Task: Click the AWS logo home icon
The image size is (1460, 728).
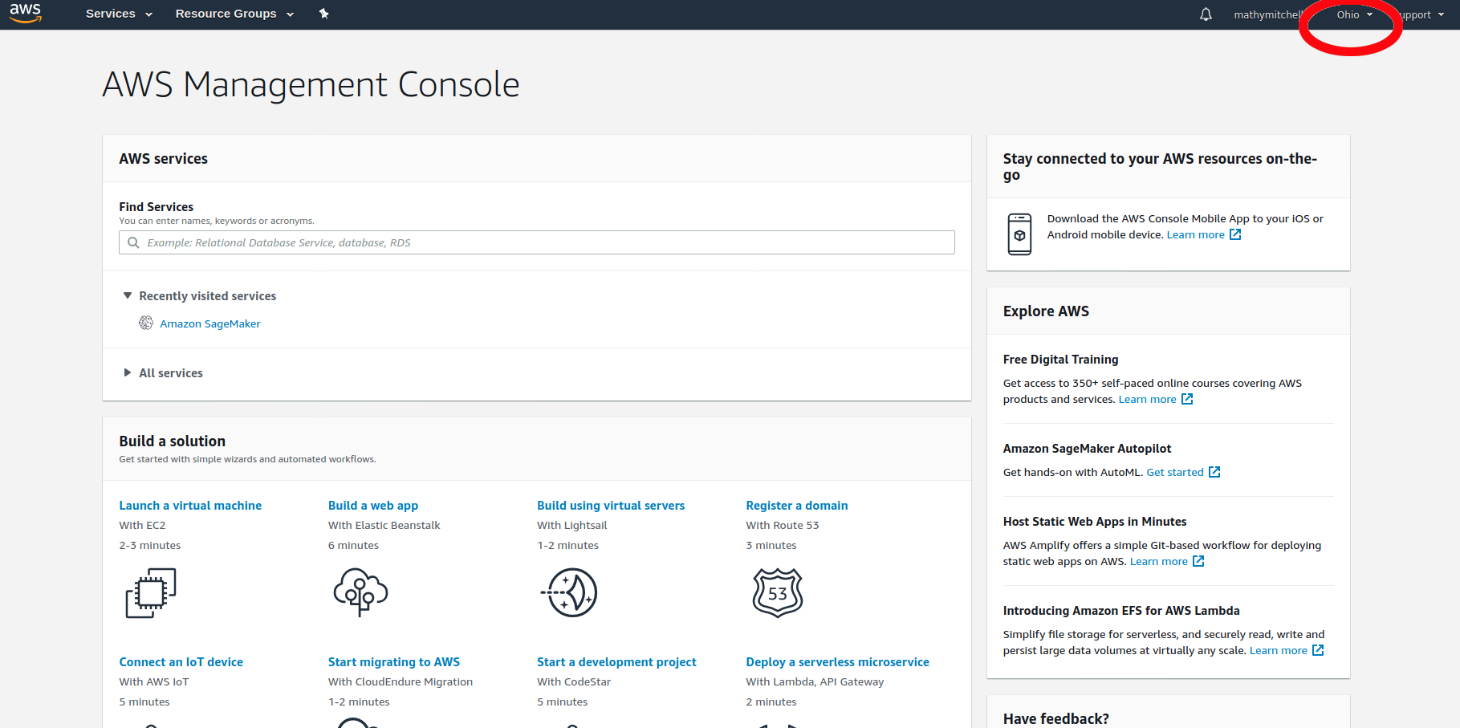Action: tap(25, 13)
